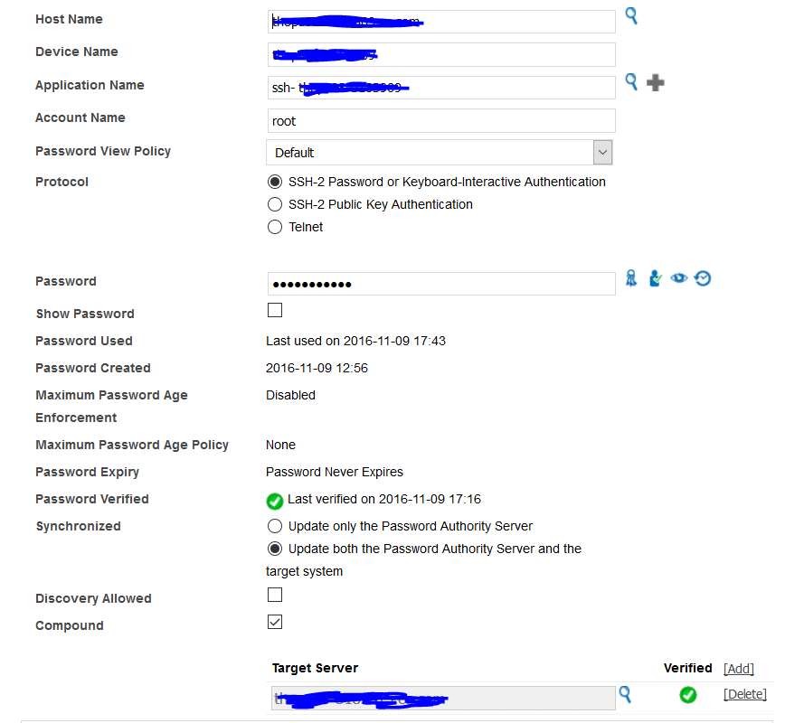
Task: Click the eye icon to view the password
Action: click(679, 277)
